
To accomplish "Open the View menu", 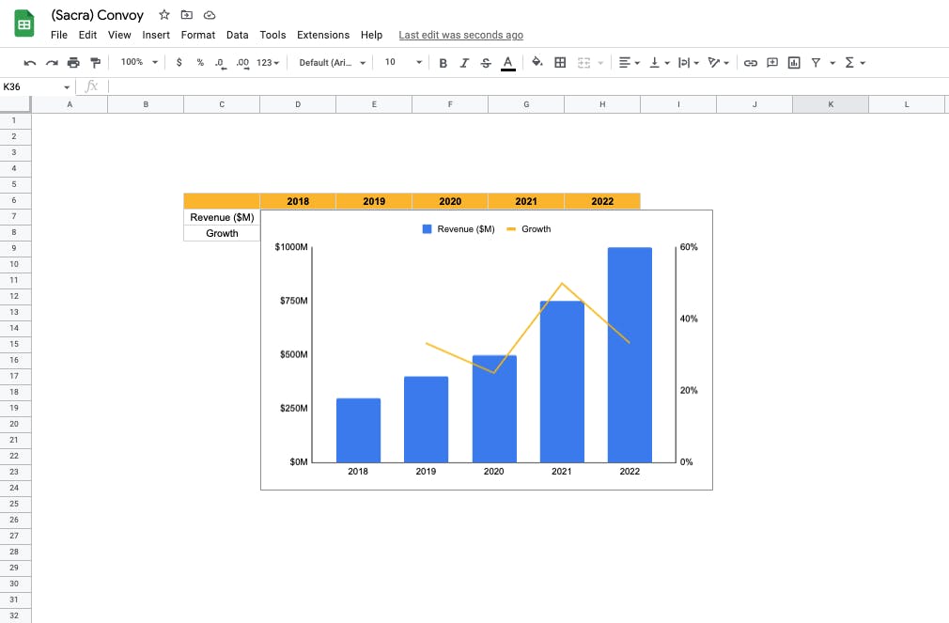I will click(x=119, y=35).
